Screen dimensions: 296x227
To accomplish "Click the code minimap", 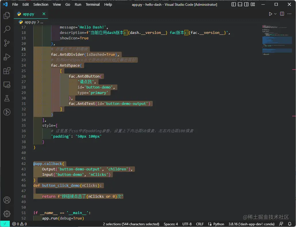I will point(277,40).
